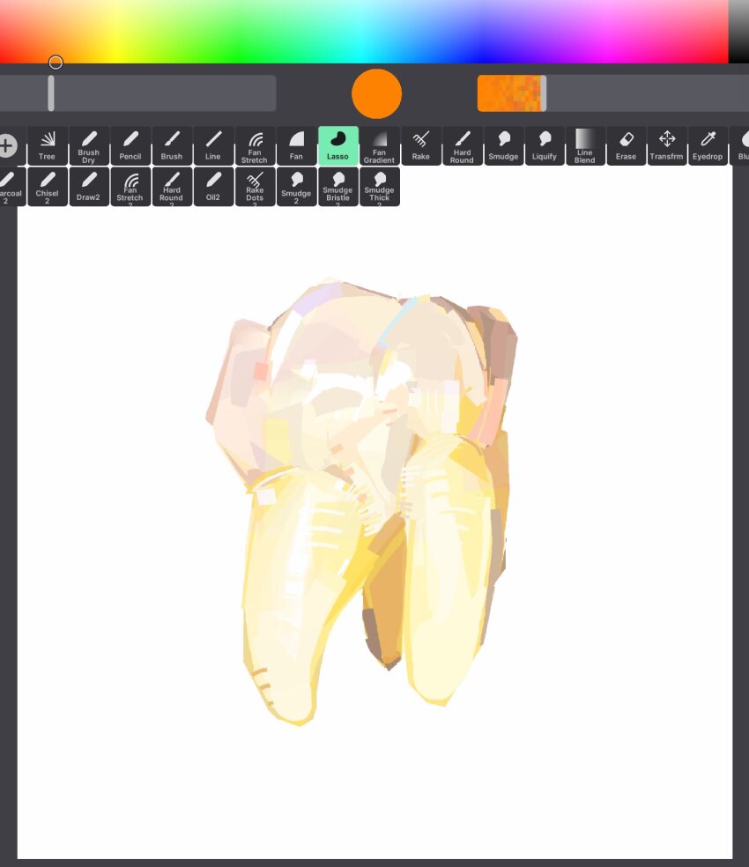Pick the Tree brush
This screenshot has width=749, height=867.
(x=47, y=145)
